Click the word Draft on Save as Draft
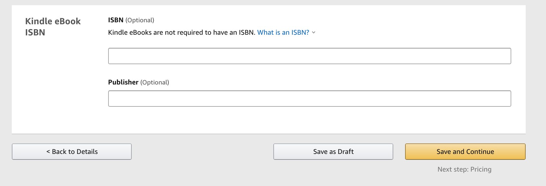 tap(346, 152)
